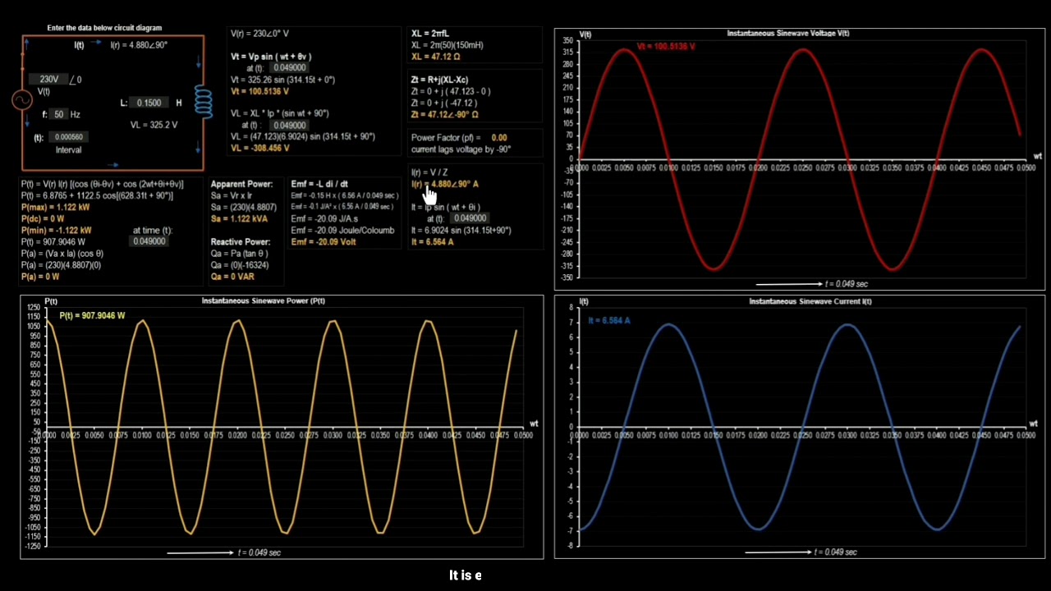Click the 'Reactive Power:' heading
Viewport: 1051px width, 591px height.
[x=240, y=242]
